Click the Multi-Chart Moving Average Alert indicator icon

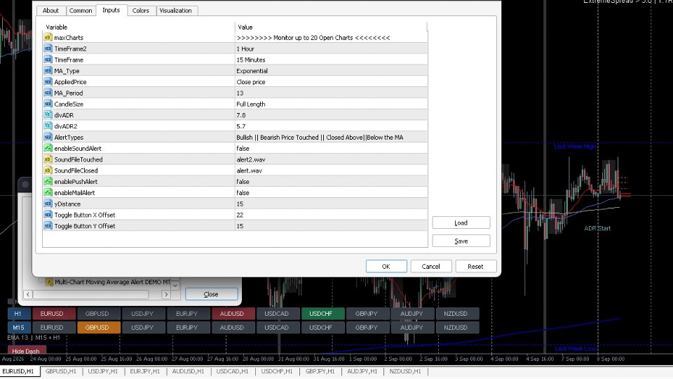pos(49,282)
